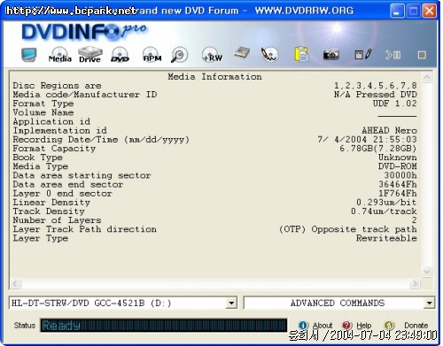
Task: Click the vertical scrollbar up arrow
Action: [x=427, y=77]
